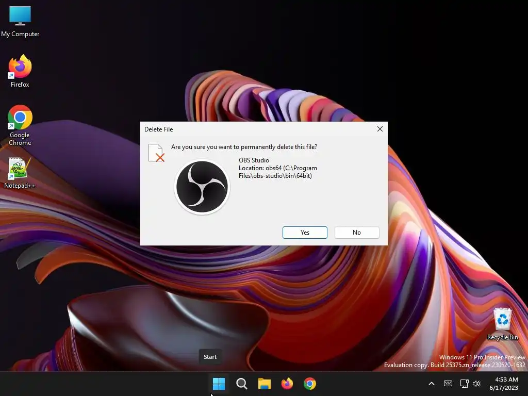Launch Chrome from the taskbar
The image size is (528, 396).
310,384
